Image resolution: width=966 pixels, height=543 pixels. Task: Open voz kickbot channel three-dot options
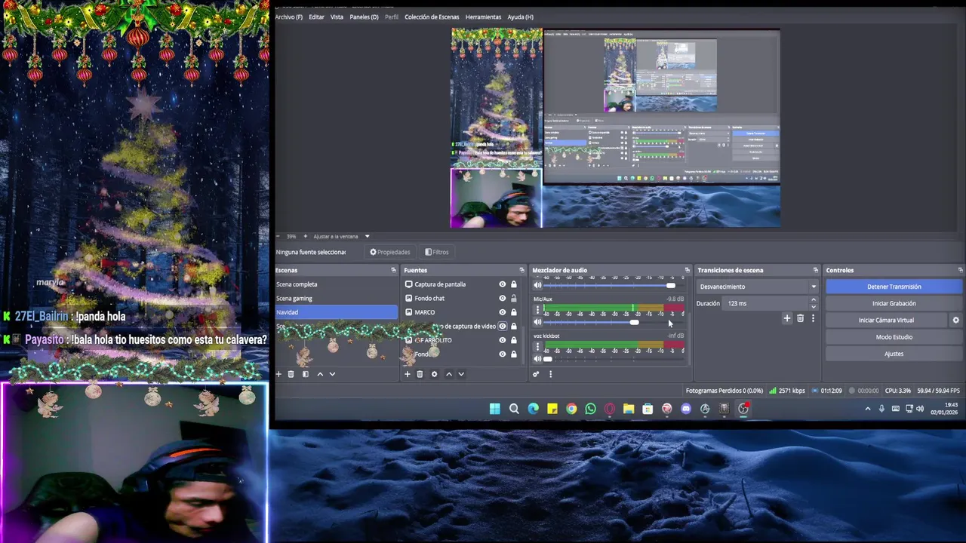pos(537,347)
